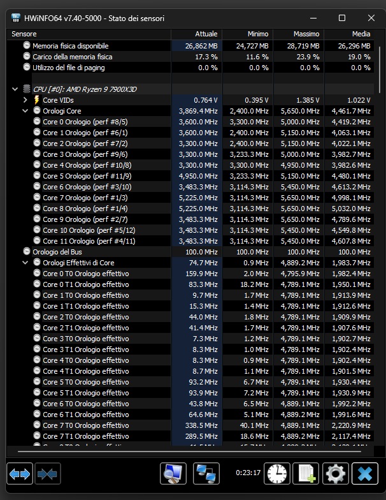The width and height of the screenshot is (386, 500).
Task: Click the elapsed time 0:23:17 display
Action: [248, 473]
